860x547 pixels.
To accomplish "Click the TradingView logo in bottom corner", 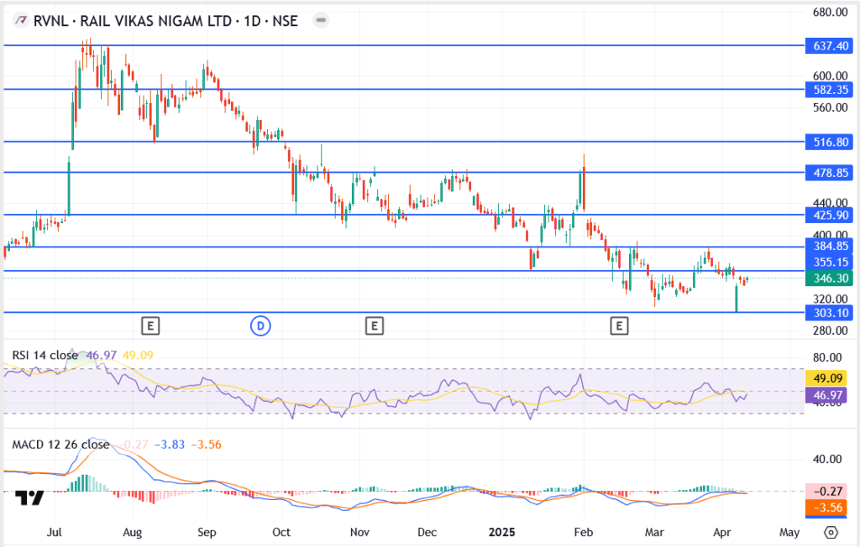I will (31, 498).
